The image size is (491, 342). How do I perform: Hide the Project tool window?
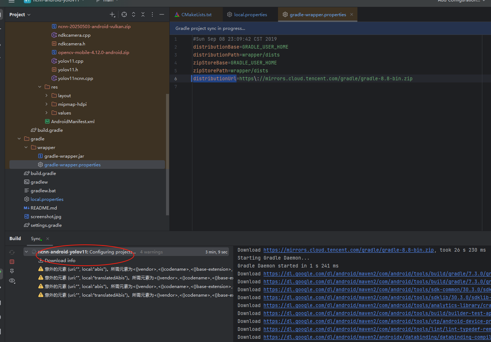[162, 14]
